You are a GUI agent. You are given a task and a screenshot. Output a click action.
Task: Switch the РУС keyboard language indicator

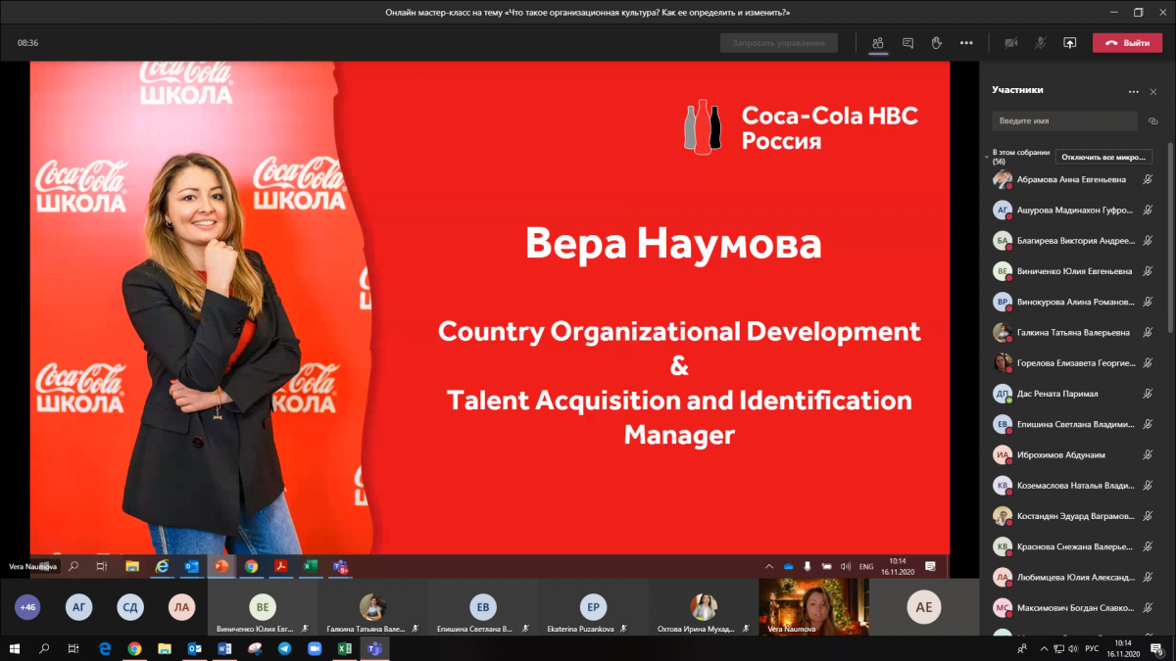(1094, 648)
